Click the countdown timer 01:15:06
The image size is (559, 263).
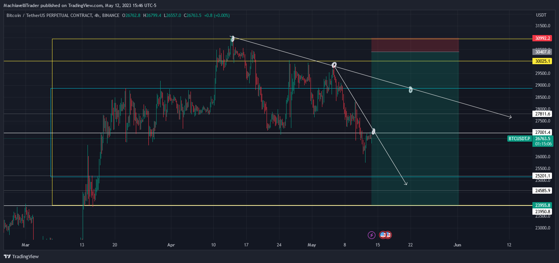(543, 144)
